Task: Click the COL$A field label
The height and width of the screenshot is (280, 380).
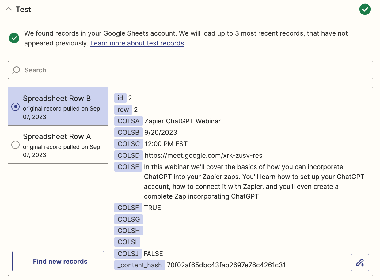Action: pos(128,121)
